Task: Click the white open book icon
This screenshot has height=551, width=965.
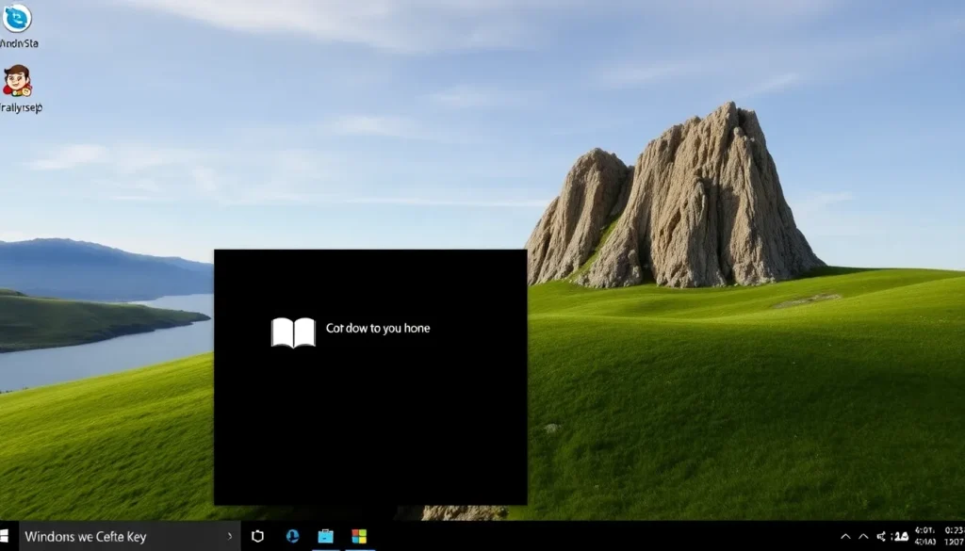Action: coord(293,332)
